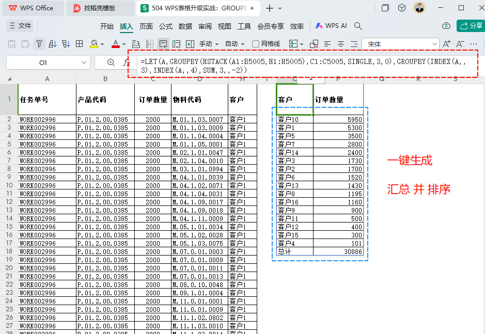Increase font size with A+ icon
The width and height of the screenshot is (485, 334).
(447, 44)
